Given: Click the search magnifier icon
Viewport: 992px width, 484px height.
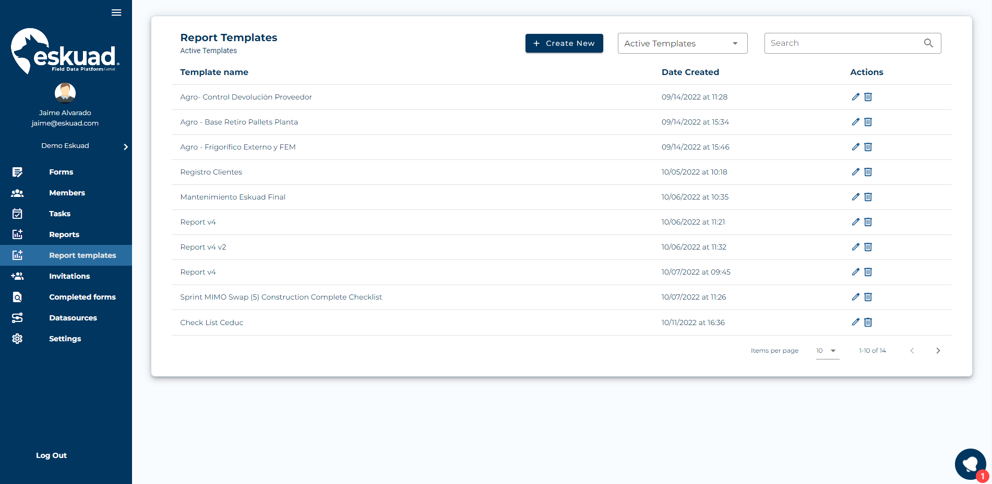Looking at the screenshot, I should point(928,43).
